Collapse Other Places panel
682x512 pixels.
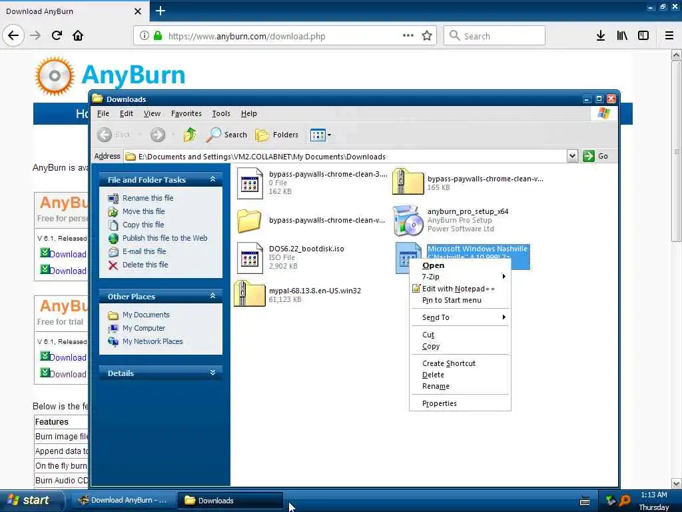212,296
